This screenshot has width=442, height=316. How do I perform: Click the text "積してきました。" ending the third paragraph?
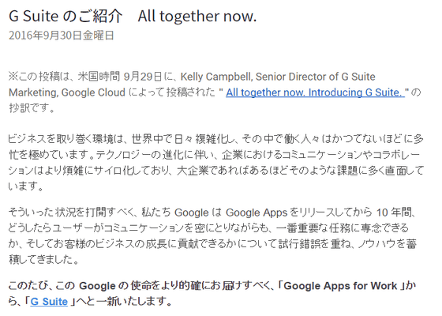click(x=44, y=260)
